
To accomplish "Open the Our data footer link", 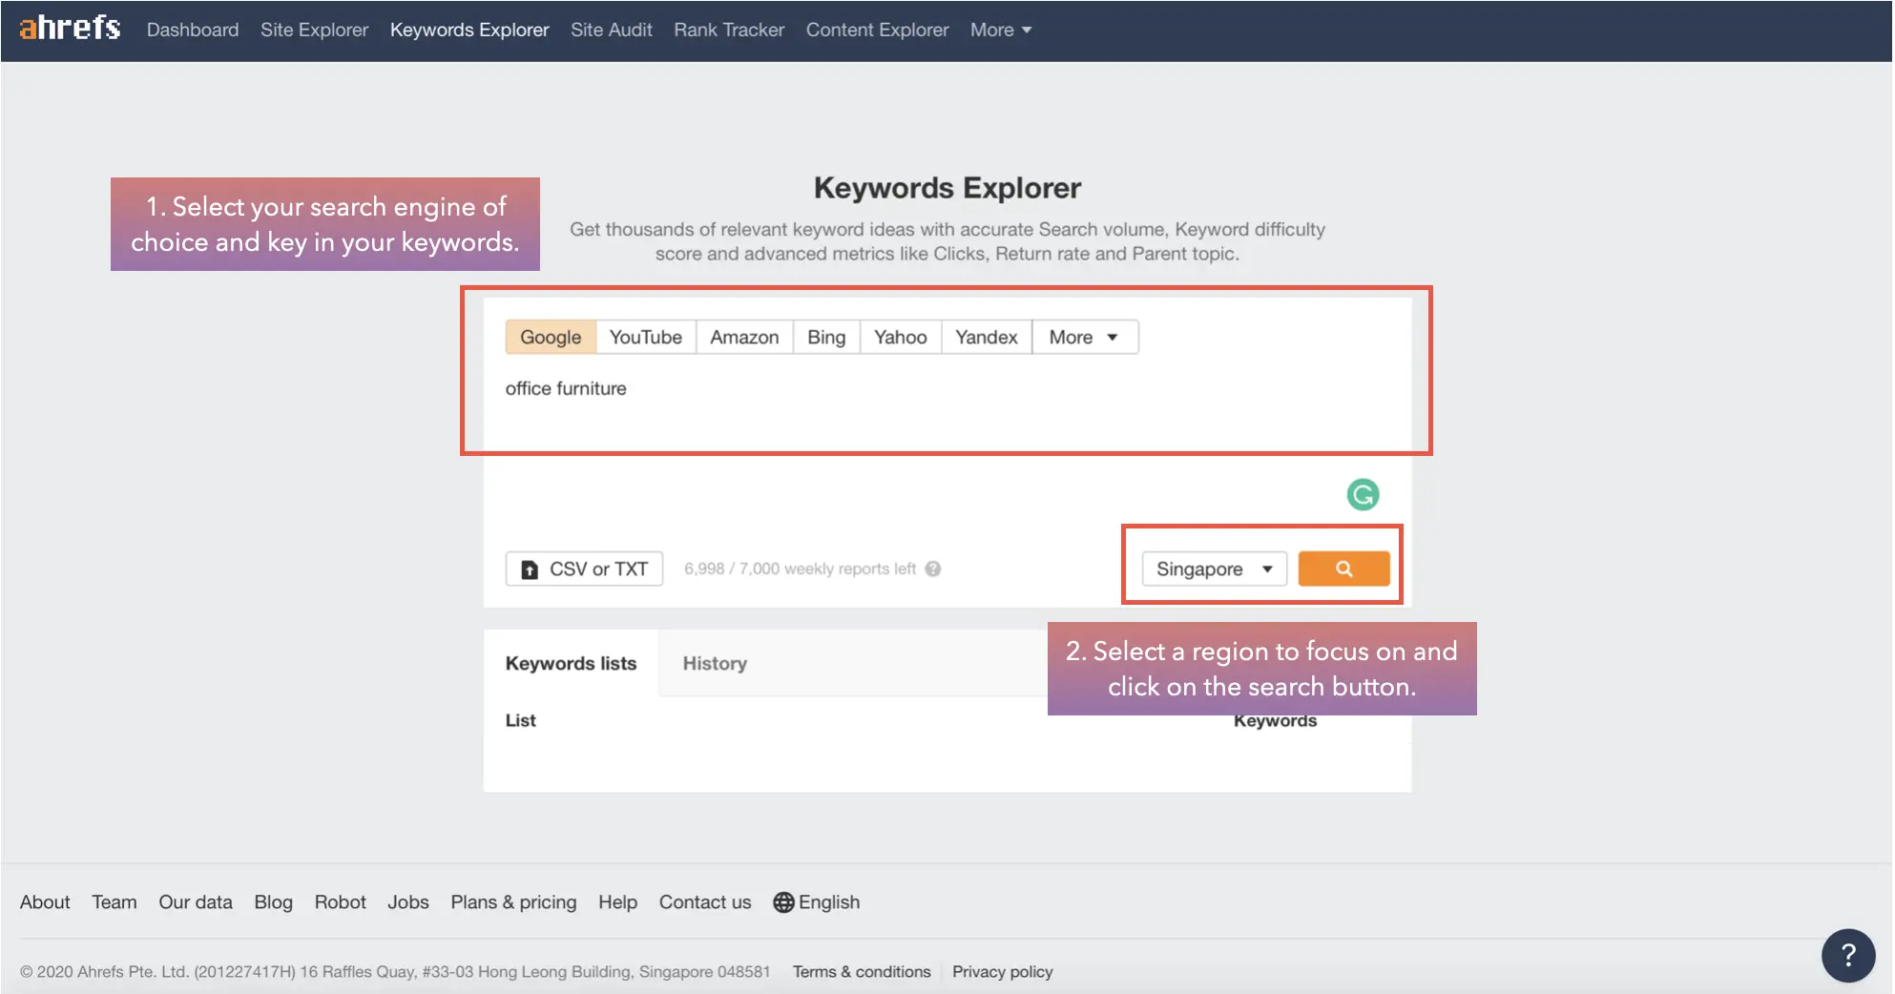I will [196, 901].
